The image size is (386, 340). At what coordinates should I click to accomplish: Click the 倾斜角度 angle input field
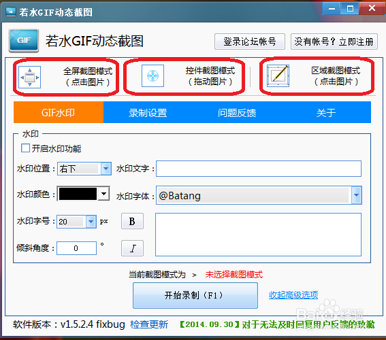pos(76,248)
